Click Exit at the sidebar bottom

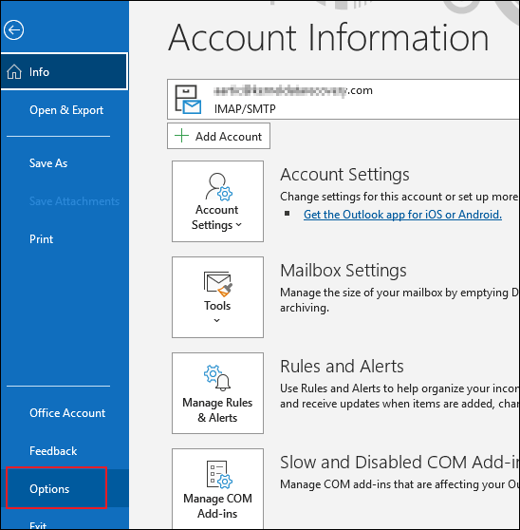(38, 525)
